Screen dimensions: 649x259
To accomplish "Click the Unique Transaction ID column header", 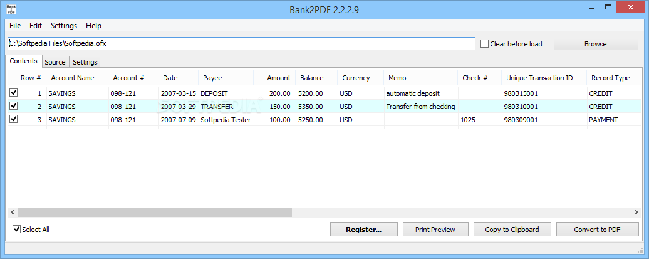I will pos(544,78).
